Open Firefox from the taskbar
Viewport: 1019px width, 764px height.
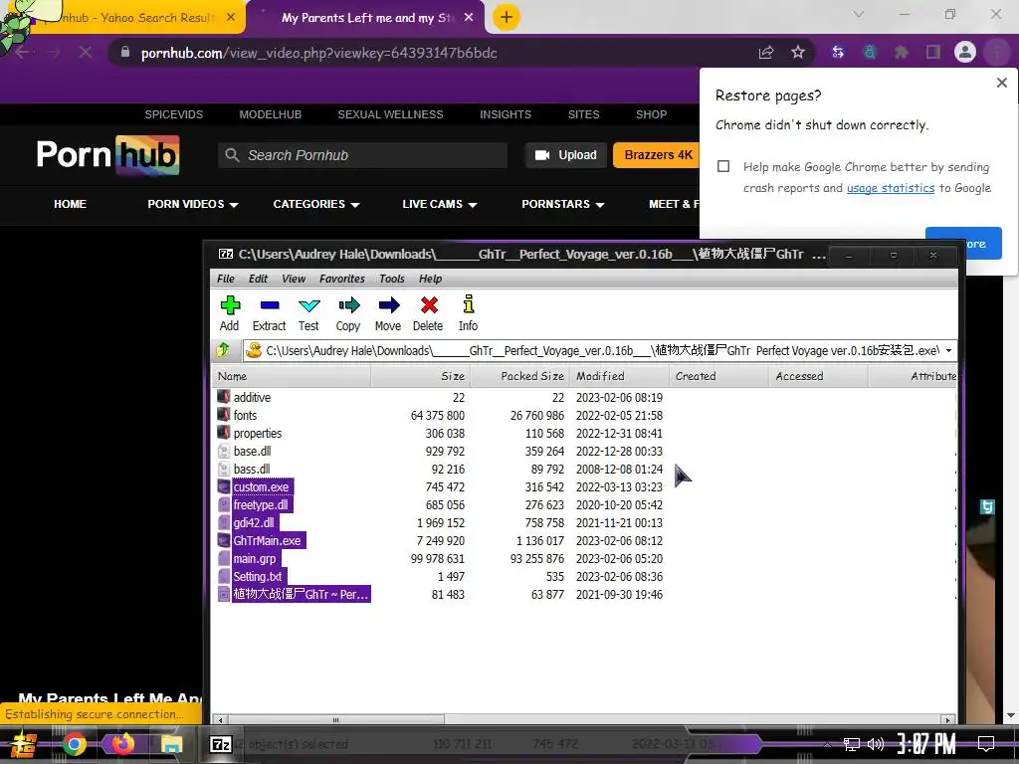click(x=122, y=744)
